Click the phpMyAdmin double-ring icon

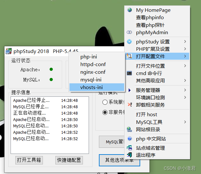click(129, 32)
